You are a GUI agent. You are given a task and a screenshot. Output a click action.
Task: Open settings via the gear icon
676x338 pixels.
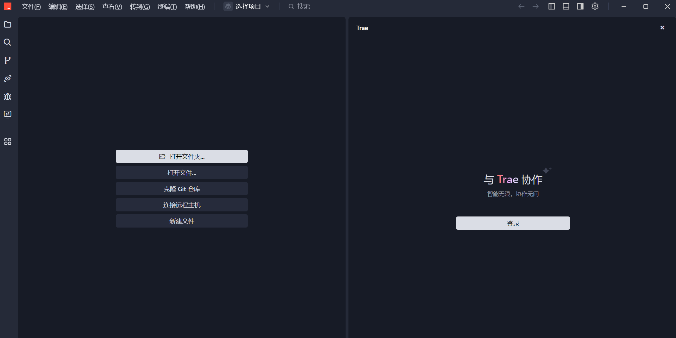click(595, 6)
